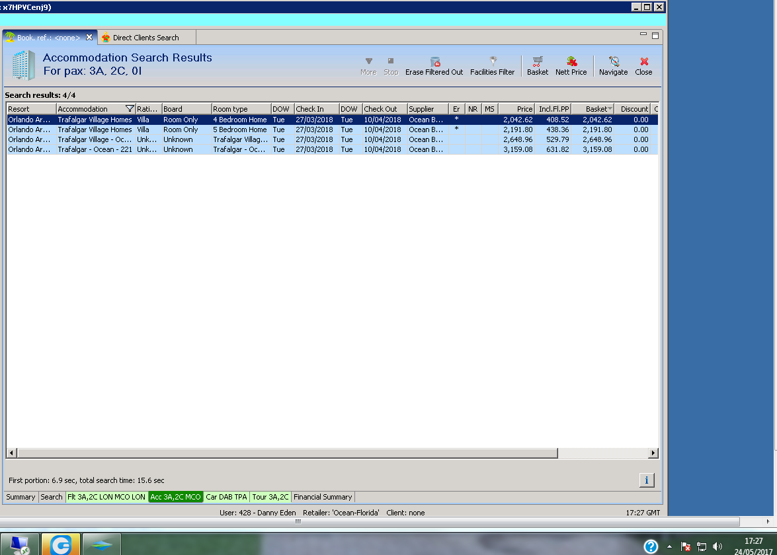Select the 5 Bedroom Home row
Screen dimensions: 777x555
tap(332, 129)
